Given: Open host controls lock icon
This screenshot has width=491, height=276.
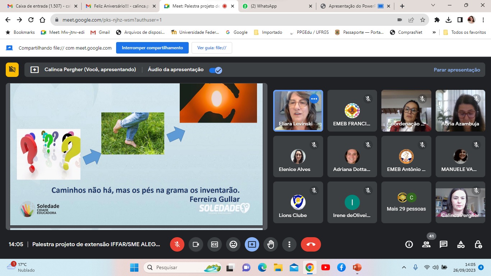Looking at the screenshot, I should [x=478, y=244].
